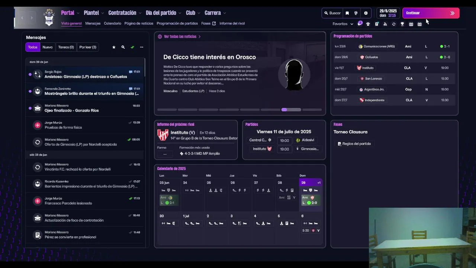The width and height of the screenshot is (476, 268).
Task: Click the star filter in Mensajes
Action: [x=114, y=47]
